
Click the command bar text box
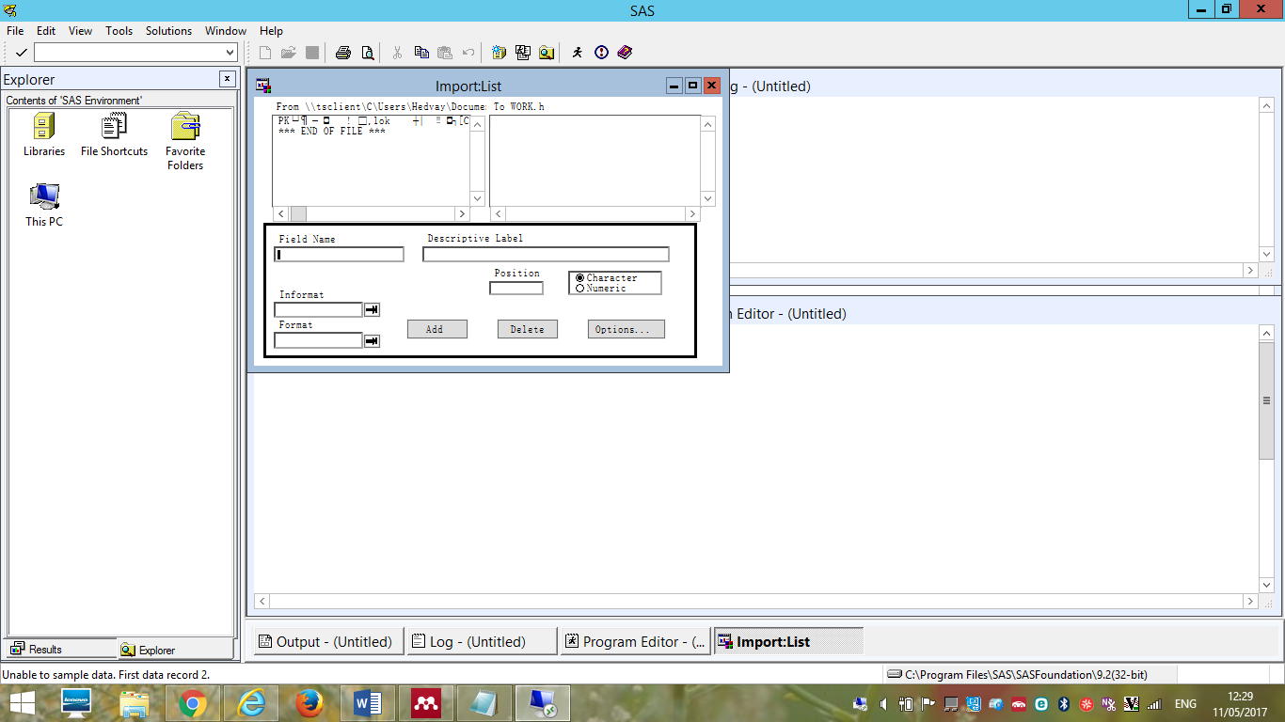coord(129,53)
